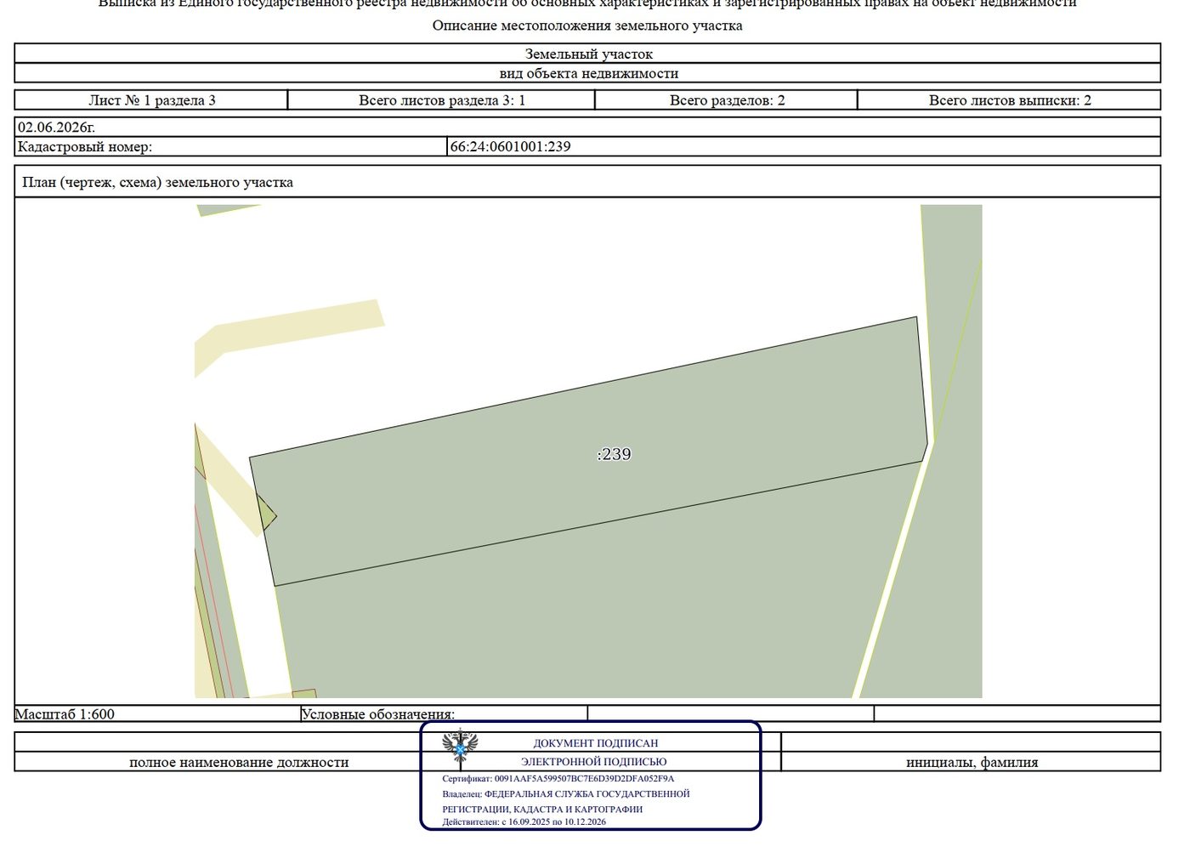Viewport: 1190px width, 858px height.
Task: Click the 'Кадастровый номер:' label cell
Action: 231,146
